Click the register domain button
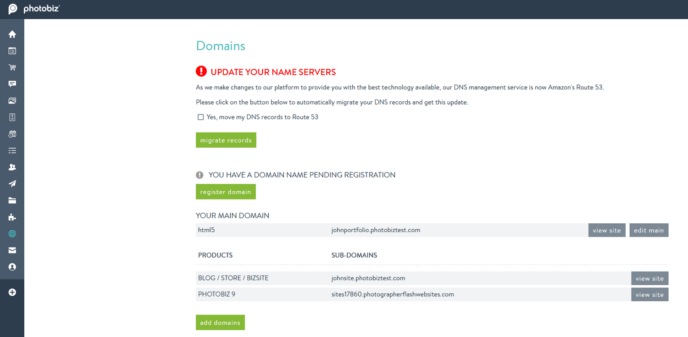 (226, 192)
